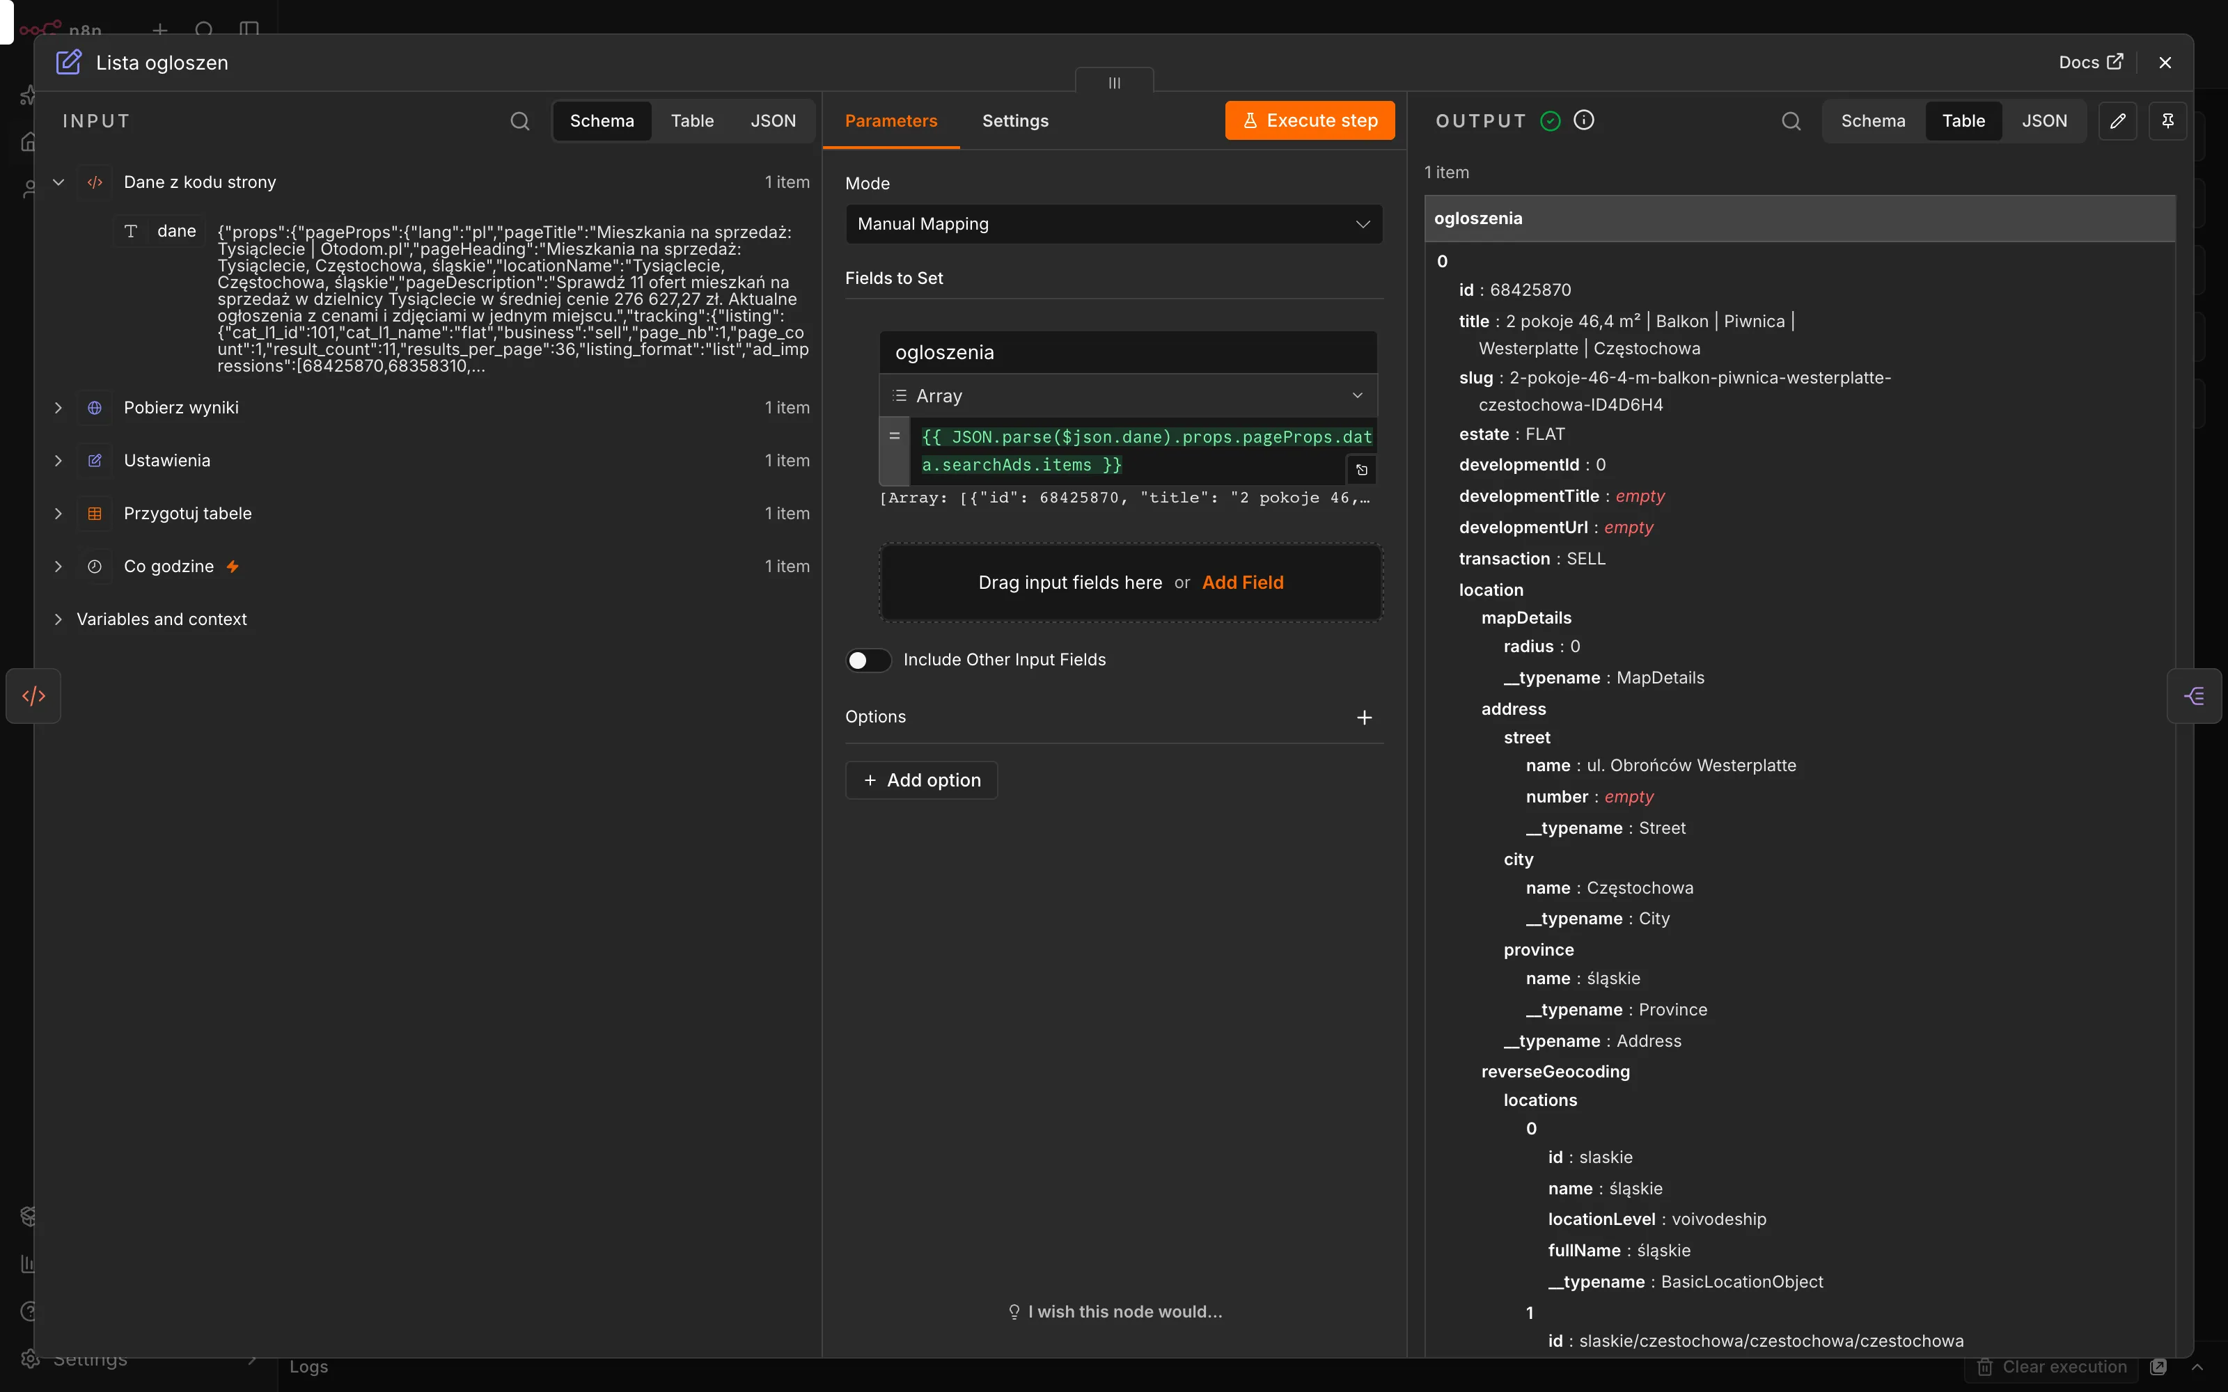Expand the Ustawienia input node

(58, 460)
